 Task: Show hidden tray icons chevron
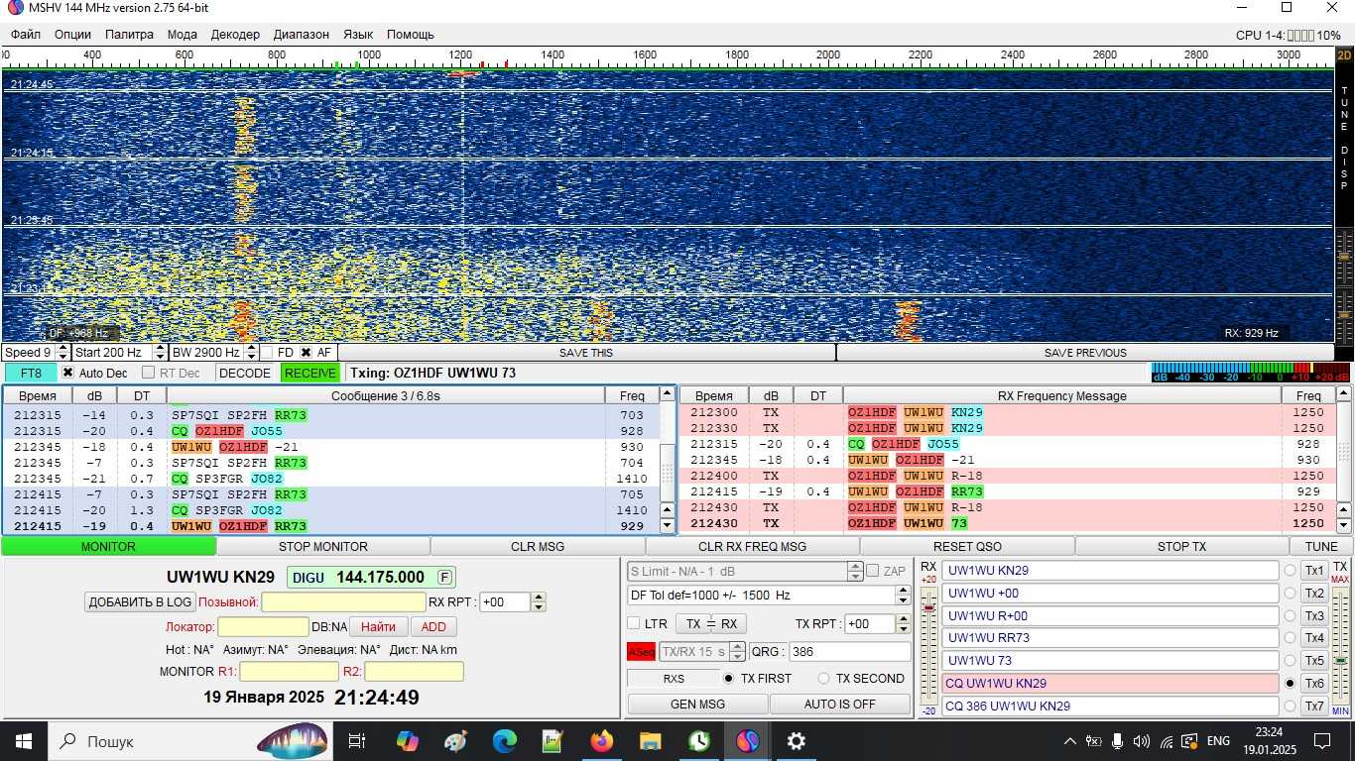1070,741
